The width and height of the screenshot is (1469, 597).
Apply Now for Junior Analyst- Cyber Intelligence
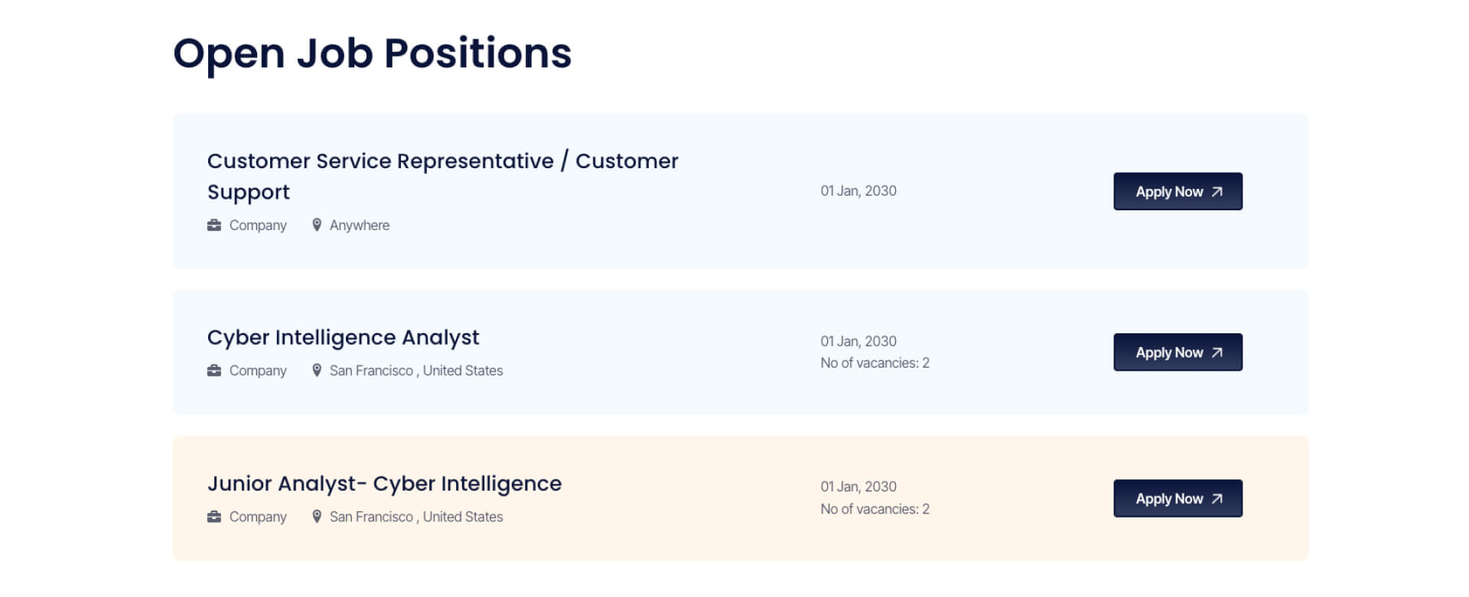(1177, 498)
